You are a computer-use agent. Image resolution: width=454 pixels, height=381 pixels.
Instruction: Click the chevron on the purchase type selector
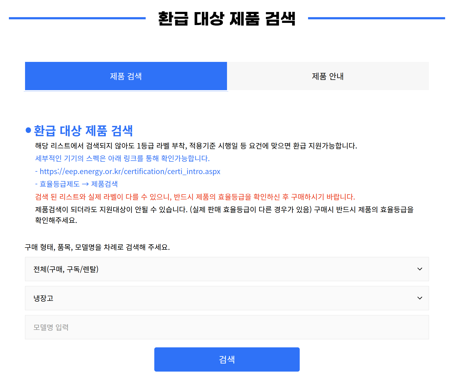coord(420,269)
